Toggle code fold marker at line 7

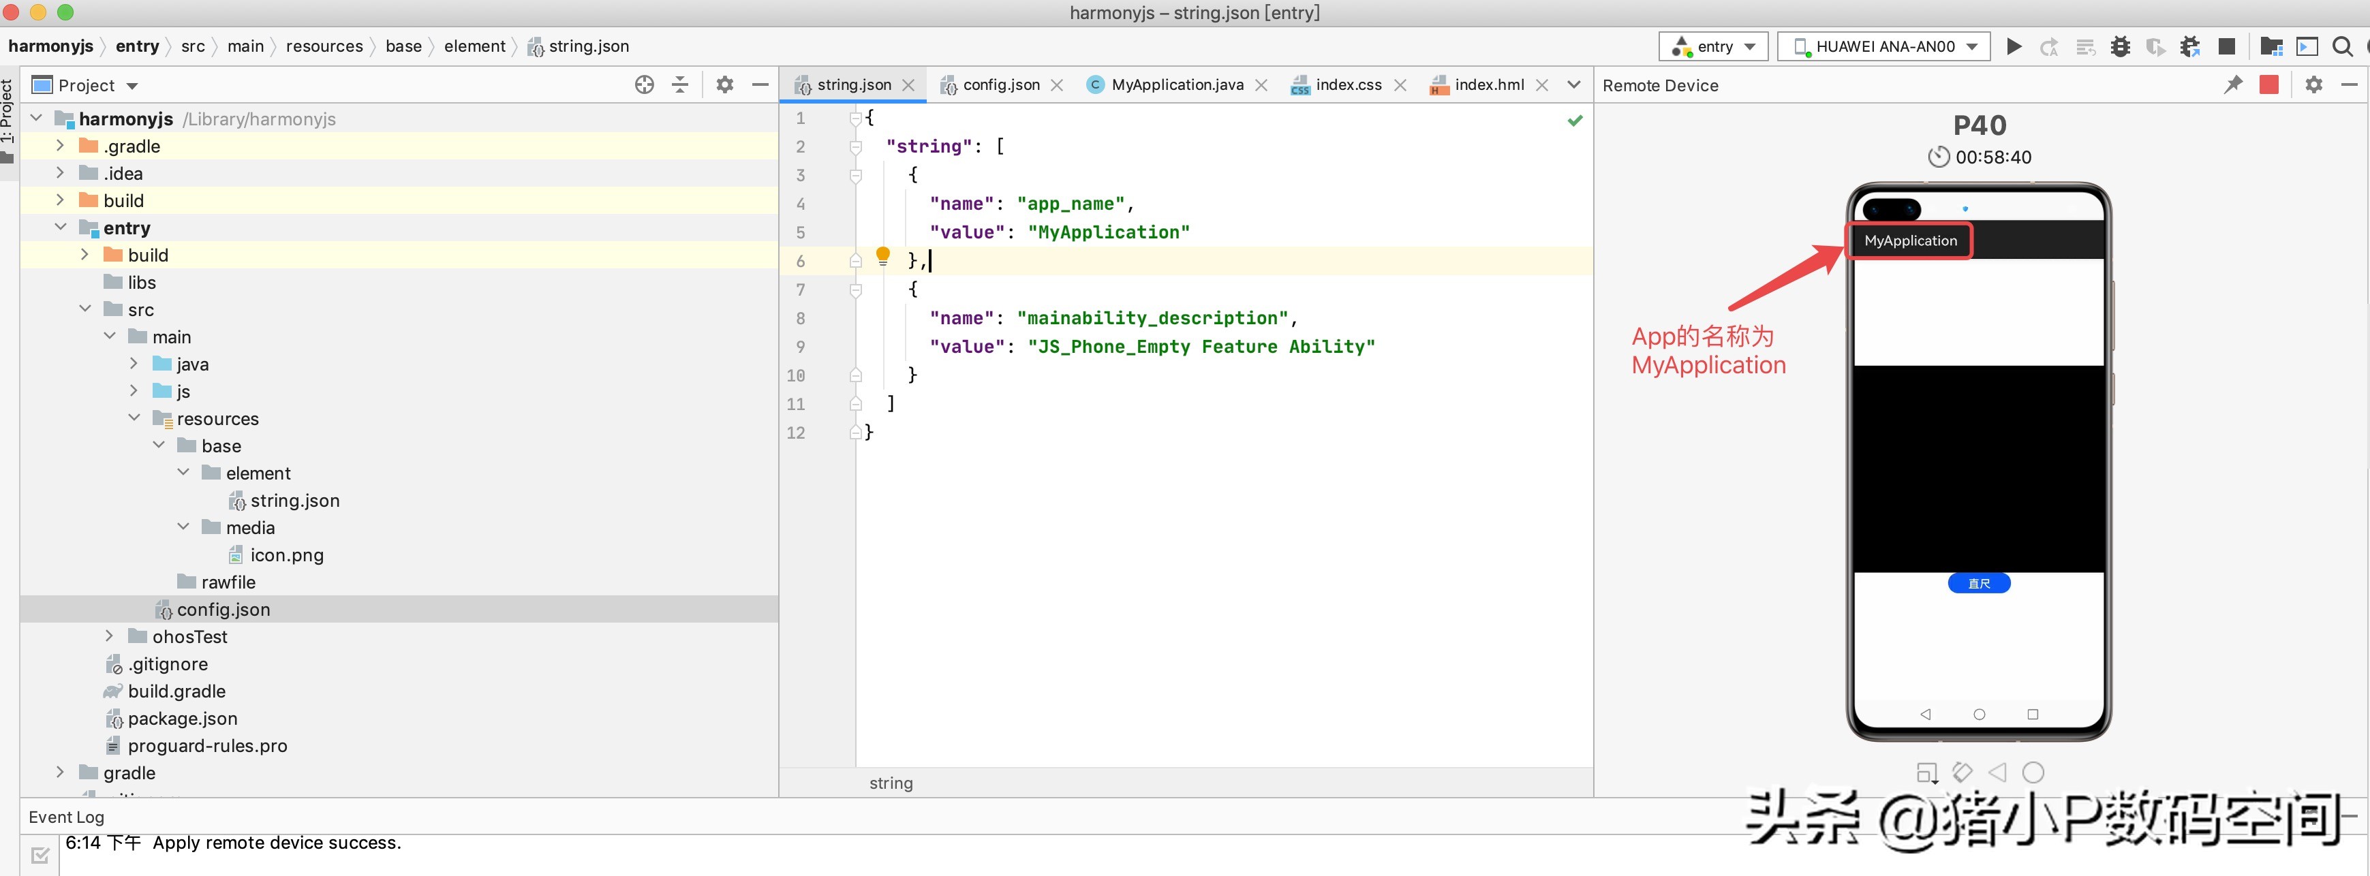click(856, 290)
